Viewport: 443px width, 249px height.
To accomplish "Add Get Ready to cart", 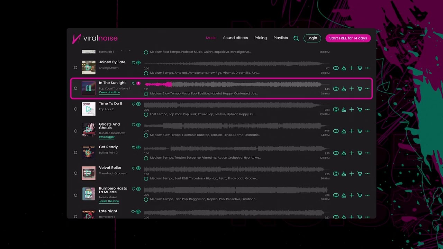I will (360, 153).
